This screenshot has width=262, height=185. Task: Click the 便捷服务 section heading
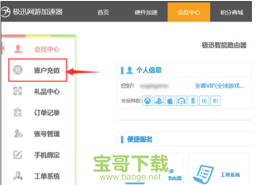[x=140, y=139]
